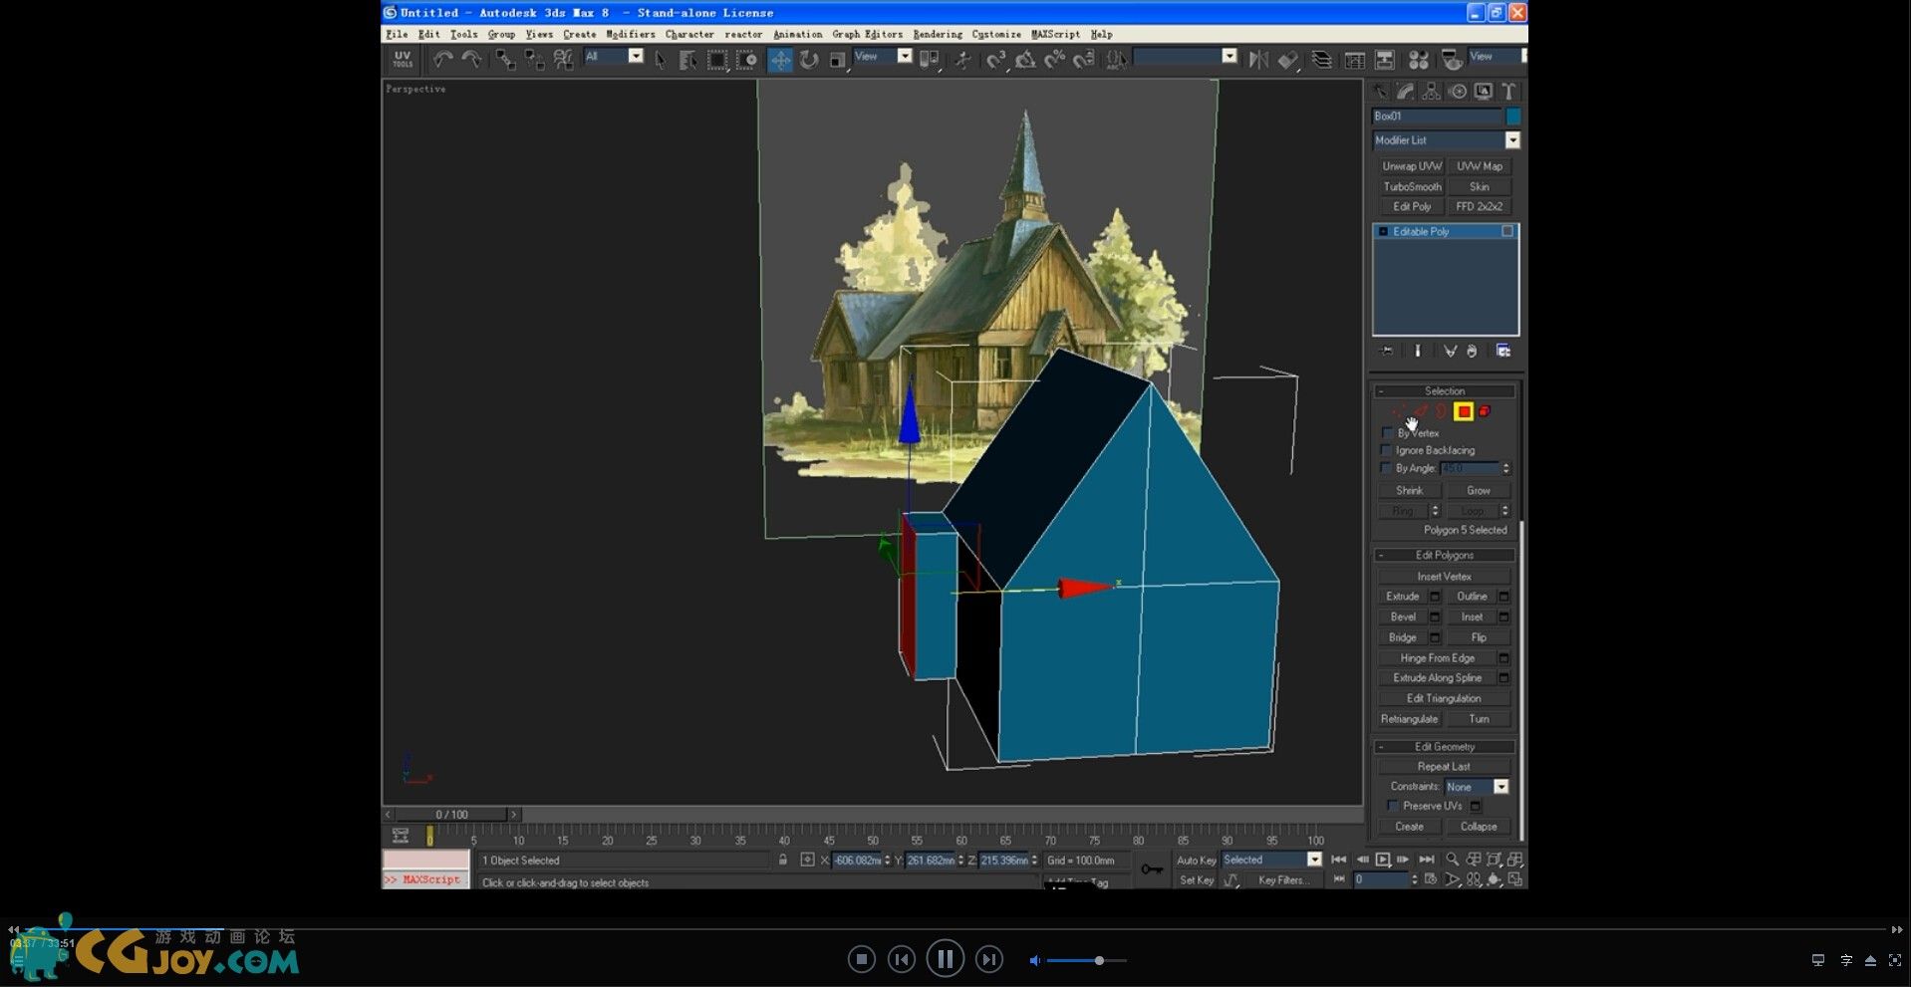Image resolution: width=1911 pixels, height=987 pixels.
Task: Click the Box01 object color swatch
Action: pos(1512,117)
